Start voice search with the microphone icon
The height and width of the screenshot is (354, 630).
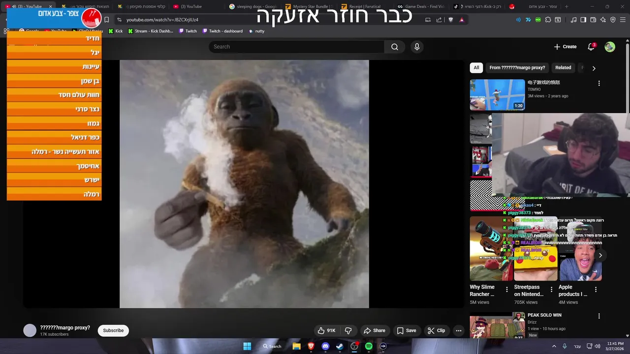click(x=417, y=47)
